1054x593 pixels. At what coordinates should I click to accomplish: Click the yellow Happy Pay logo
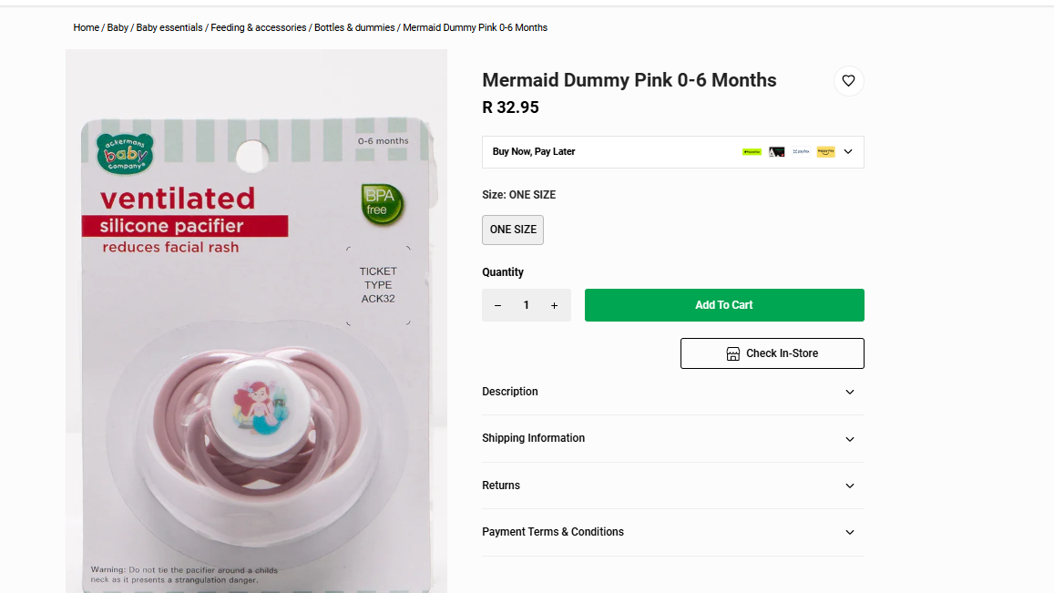[x=825, y=152]
